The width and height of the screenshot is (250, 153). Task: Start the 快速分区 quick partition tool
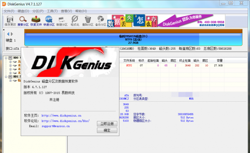(x=49, y=21)
